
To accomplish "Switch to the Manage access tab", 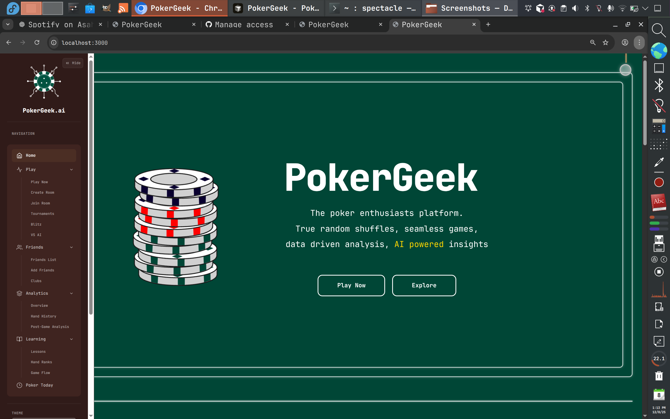I will [243, 24].
